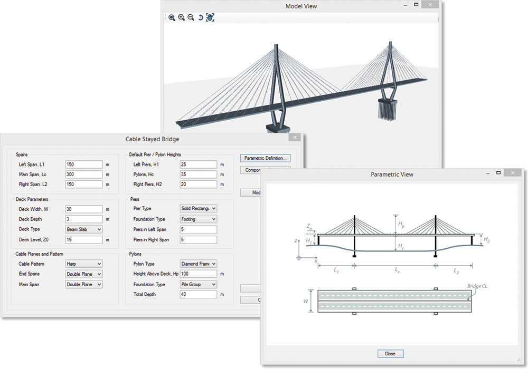
Task: Expand the Pylon Type dropdown
Action: click(198, 264)
